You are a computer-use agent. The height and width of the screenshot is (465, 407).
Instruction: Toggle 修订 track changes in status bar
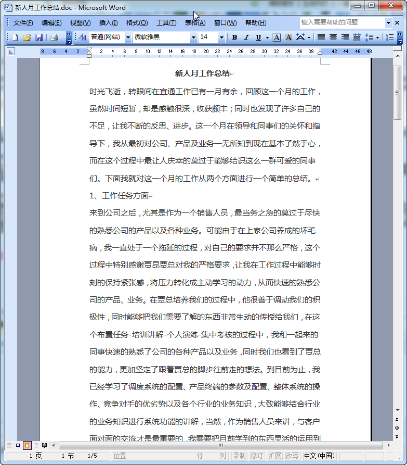[257, 456]
